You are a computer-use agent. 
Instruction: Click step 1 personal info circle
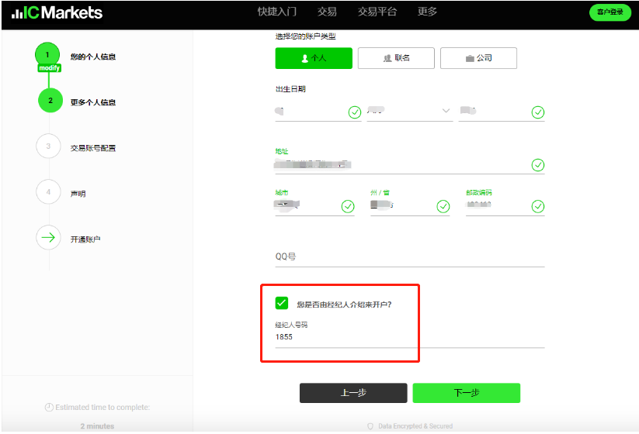48,55
